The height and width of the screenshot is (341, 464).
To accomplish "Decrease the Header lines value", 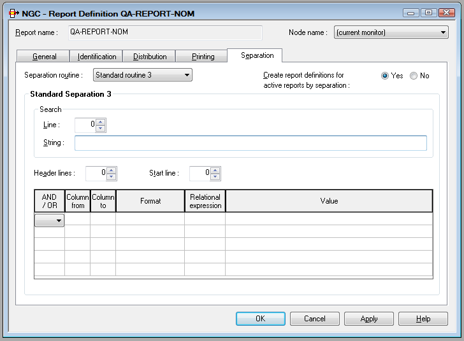I will coord(112,177).
